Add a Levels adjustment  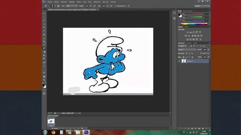pyautogui.click(x=191, y=32)
